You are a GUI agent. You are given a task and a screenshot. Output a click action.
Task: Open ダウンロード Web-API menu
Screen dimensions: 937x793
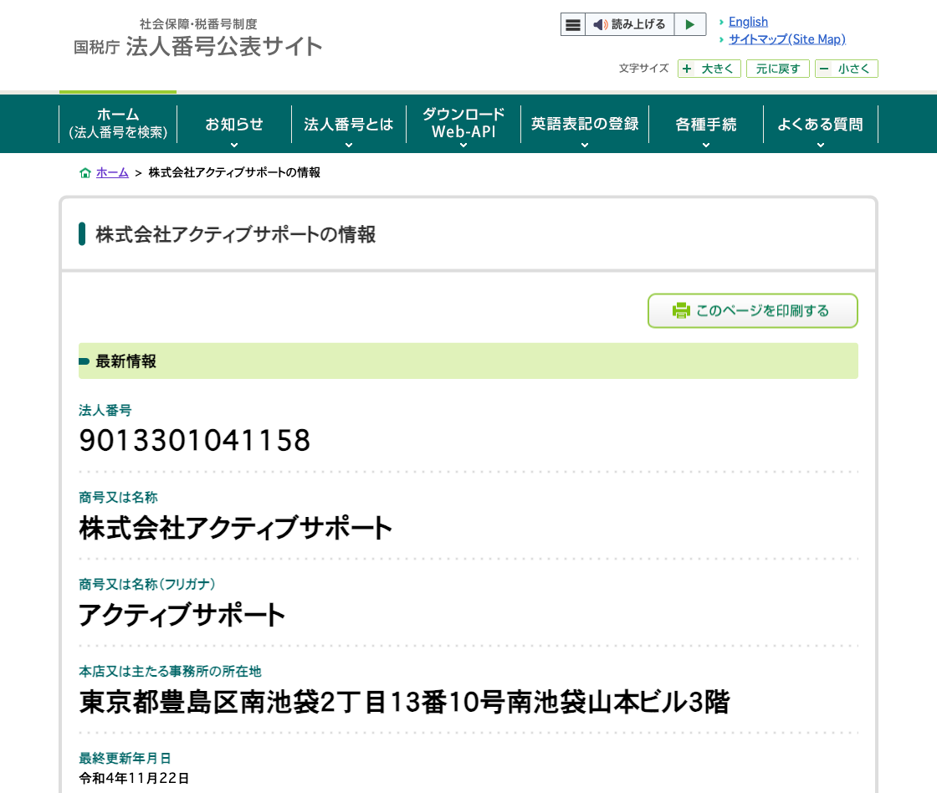point(463,124)
